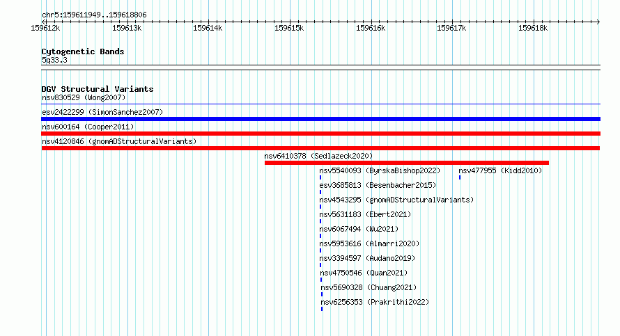
Task: Click nsv3394597 (Audano2019) variant label
Action: [x=367, y=258]
